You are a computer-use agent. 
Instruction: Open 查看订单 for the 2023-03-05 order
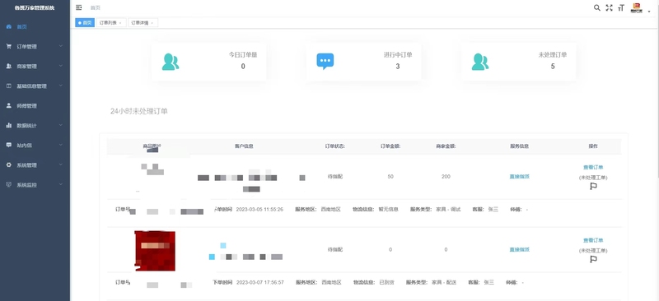coord(593,168)
